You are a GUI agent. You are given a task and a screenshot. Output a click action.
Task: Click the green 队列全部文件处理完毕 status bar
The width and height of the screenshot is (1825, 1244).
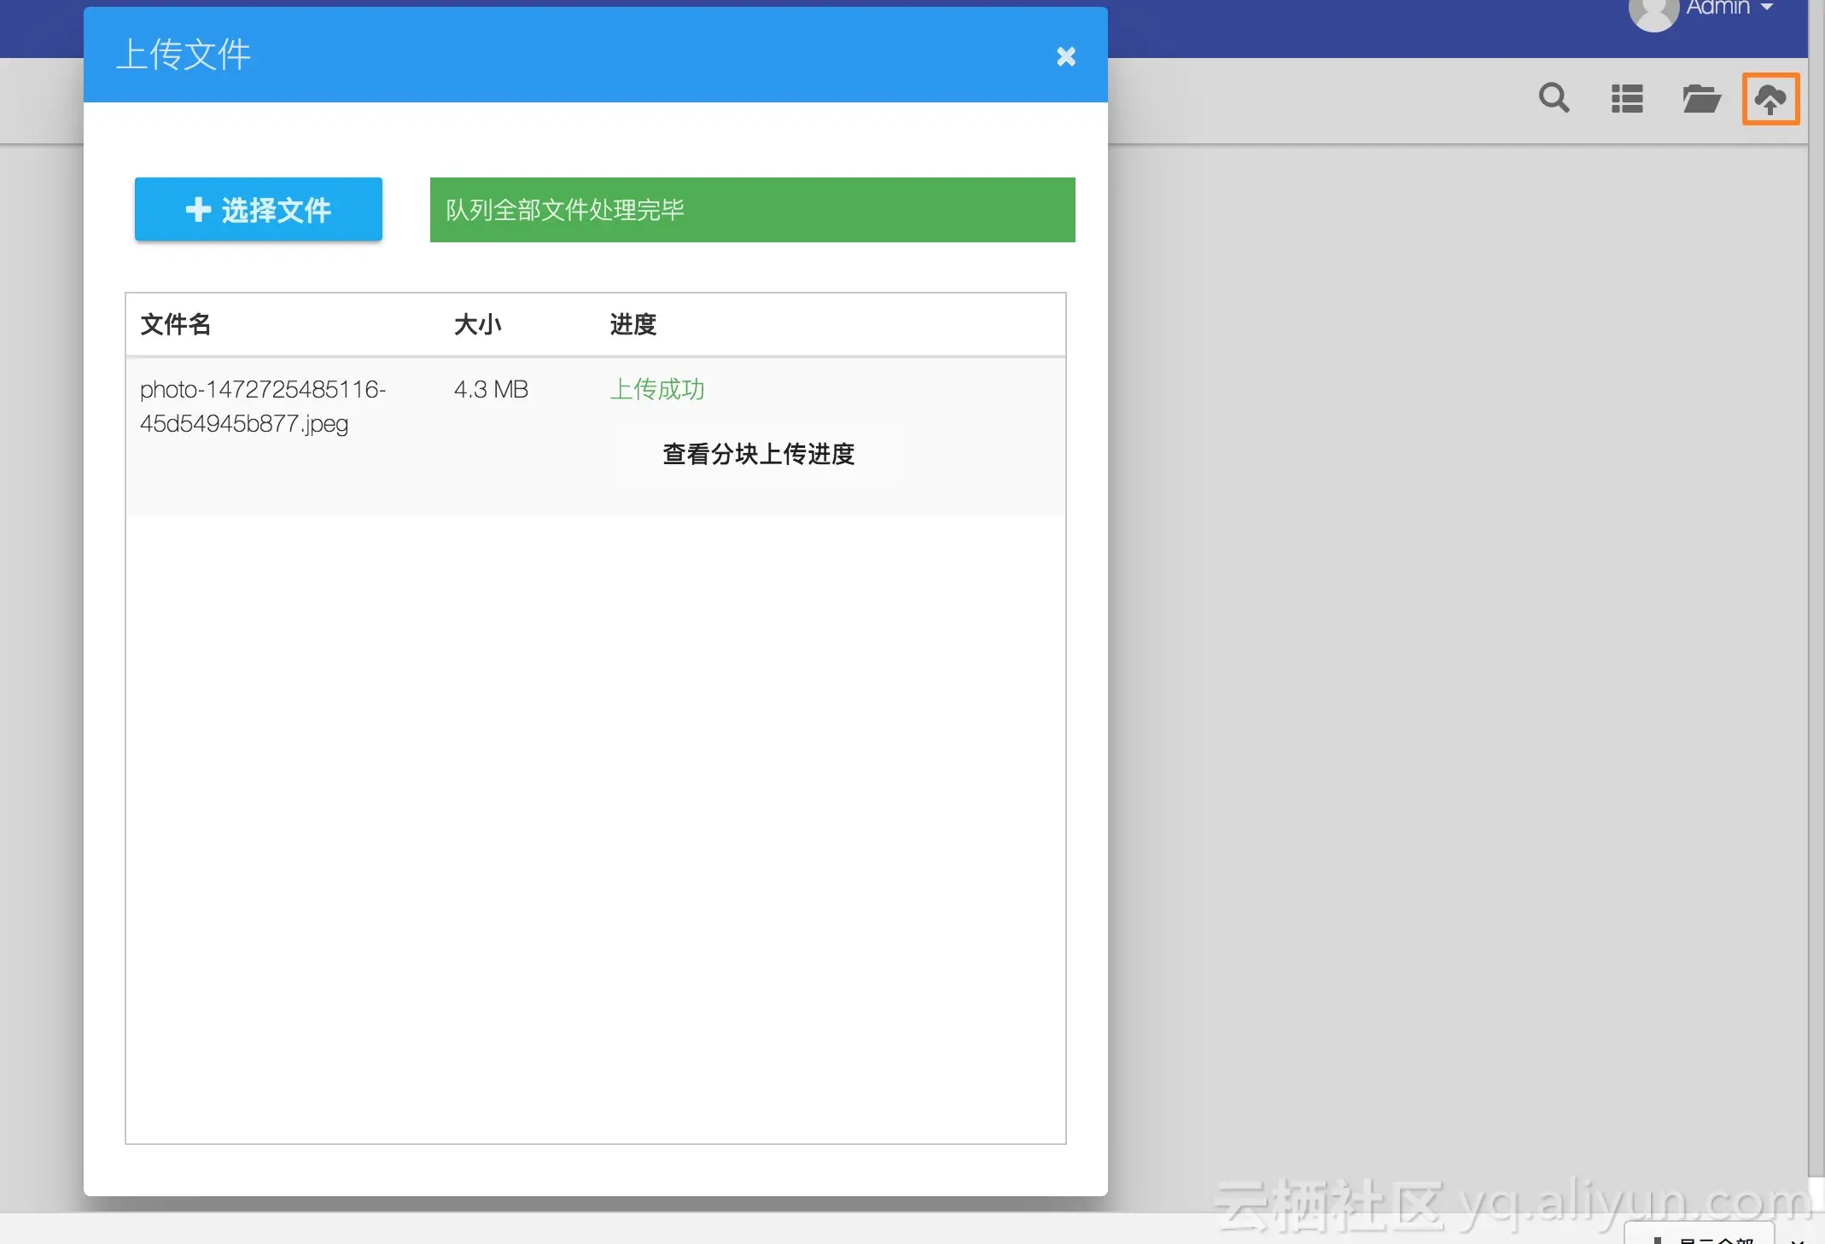coord(751,210)
